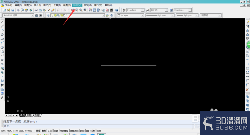Open the 格式(O) menu
The height and width of the screenshot is (135, 250).
click(x=47, y=5)
